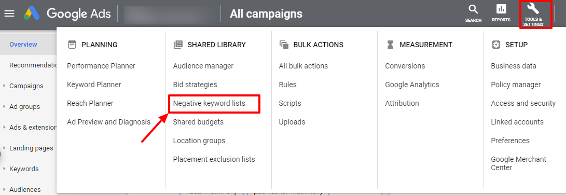Click the Bulk Actions stacked icon
Image resolution: width=566 pixels, height=195 pixels.
tap(284, 45)
